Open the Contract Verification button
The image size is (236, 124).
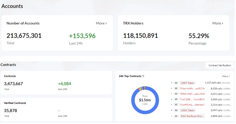click(x=219, y=65)
